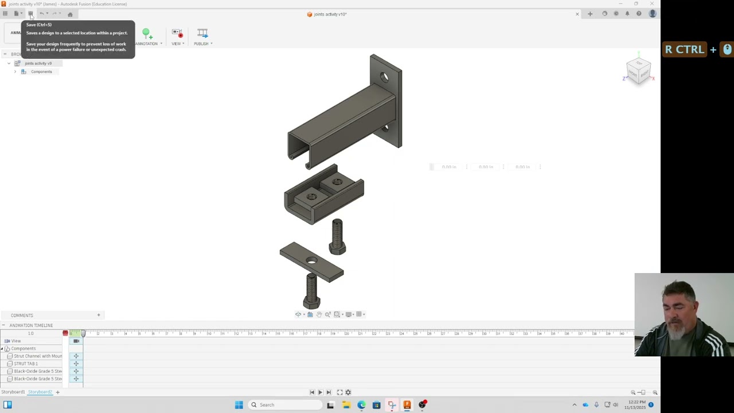Image resolution: width=734 pixels, height=413 pixels.
Task: Click the Strut Channel move action marker
Action: tap(76, 356)
